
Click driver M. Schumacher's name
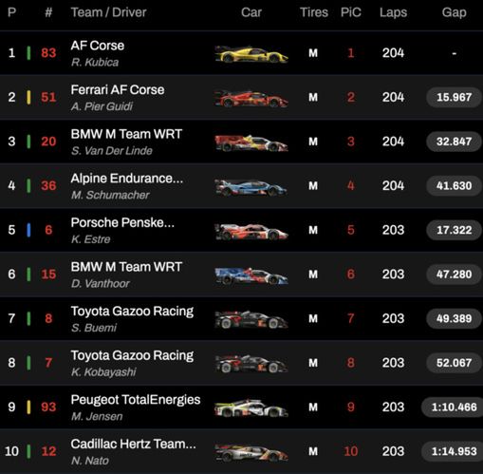110,195
